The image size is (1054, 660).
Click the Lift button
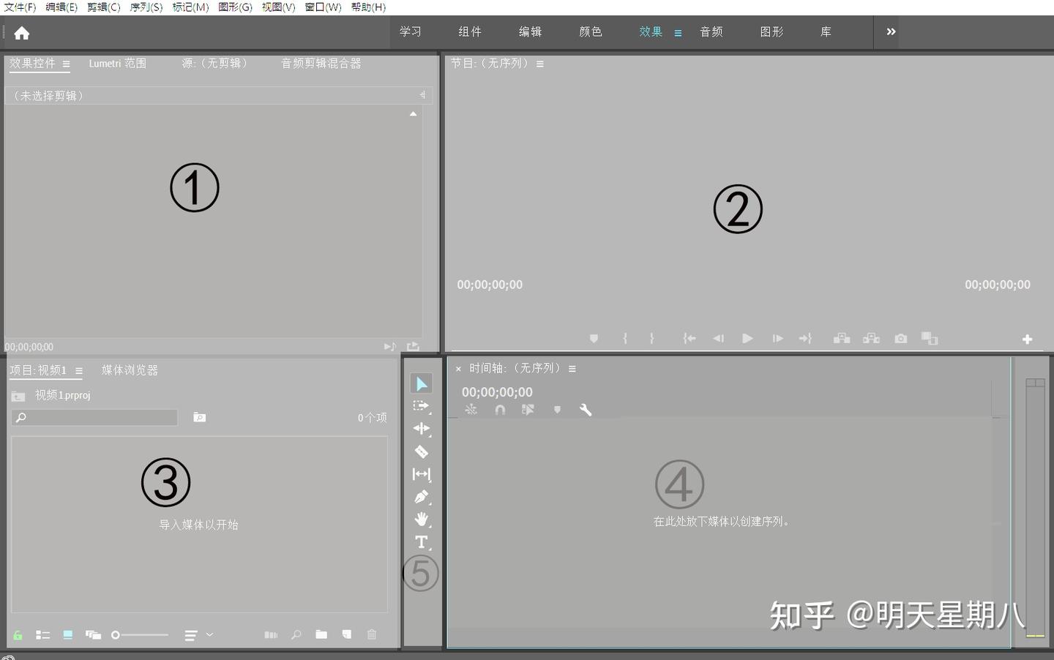tap(842, 338)
